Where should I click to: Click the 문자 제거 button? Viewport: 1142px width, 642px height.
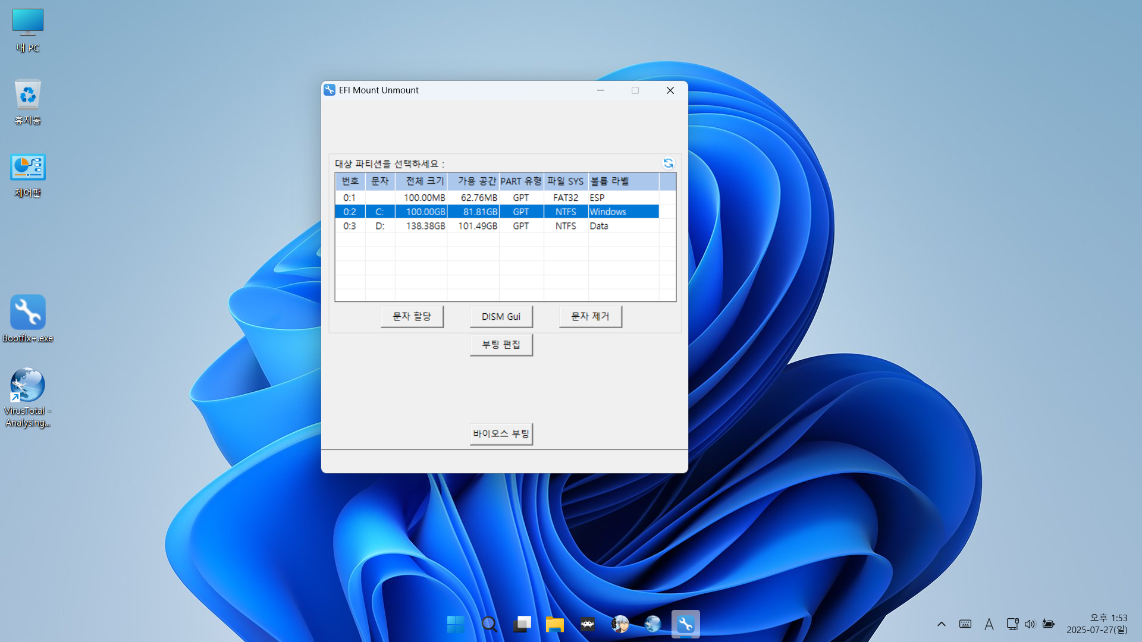590,316
